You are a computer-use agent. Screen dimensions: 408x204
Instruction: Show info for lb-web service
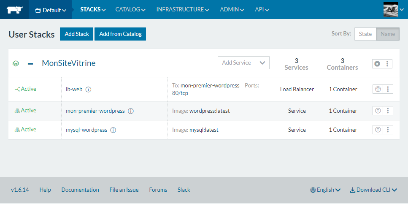[x=89, y=90]
